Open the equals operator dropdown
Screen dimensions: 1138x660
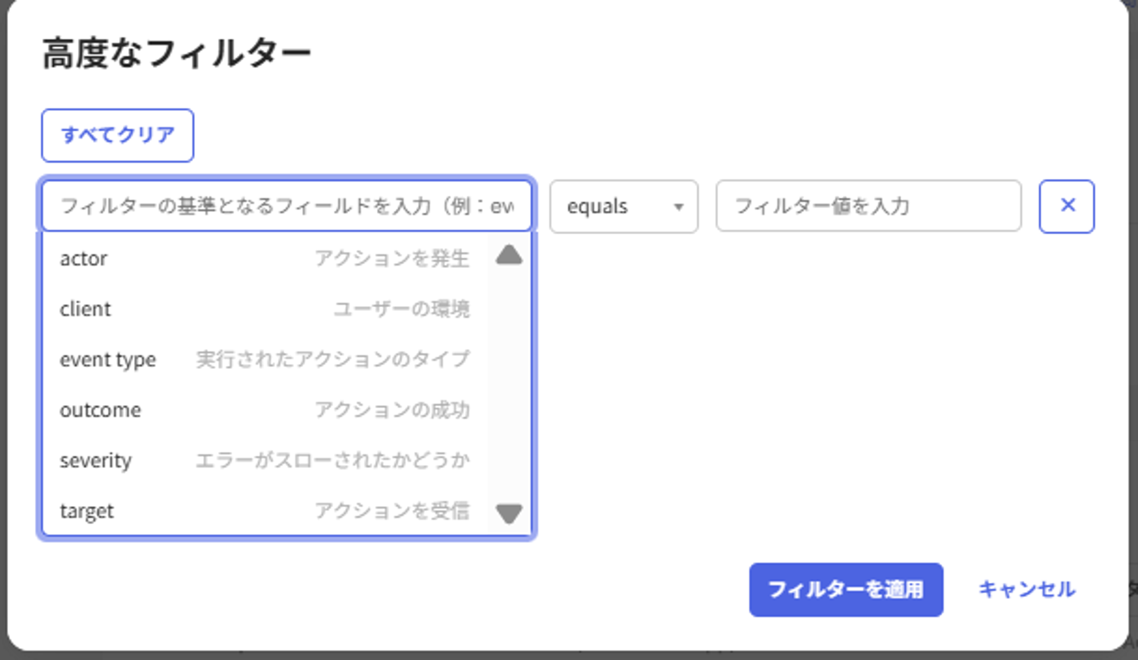[623, 207]
